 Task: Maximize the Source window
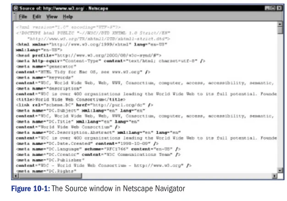tap(273, 8)
